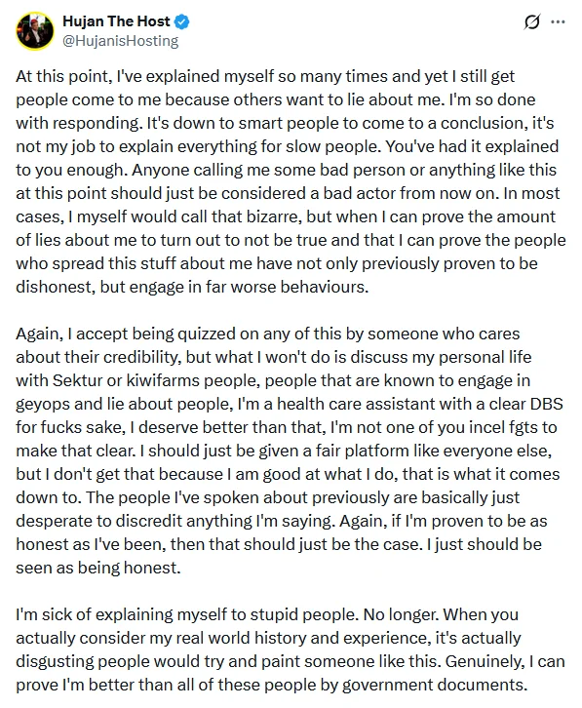
Task: Click the display name Hujan The Host
Action: tap(116, 20)
